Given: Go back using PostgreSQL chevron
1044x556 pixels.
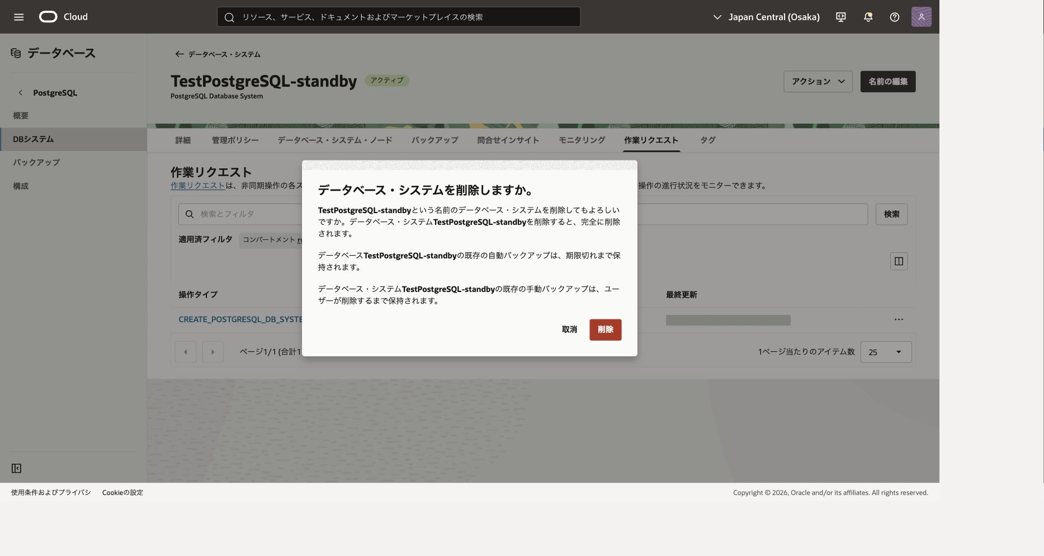Looking at the screenshot, I should pos(21,92).
